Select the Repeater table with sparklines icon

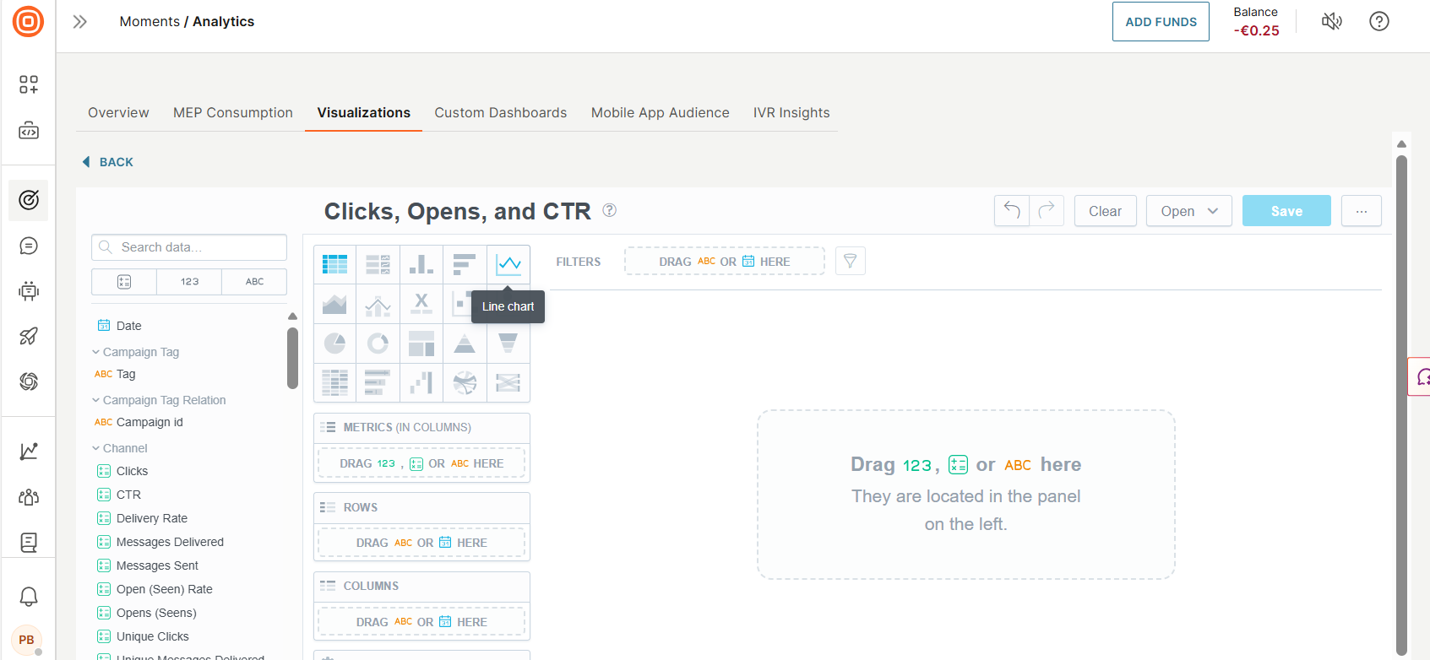[x=378, y=265]
